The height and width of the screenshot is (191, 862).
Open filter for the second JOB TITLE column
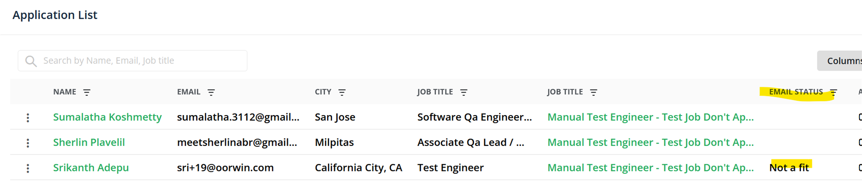[593, 92]
